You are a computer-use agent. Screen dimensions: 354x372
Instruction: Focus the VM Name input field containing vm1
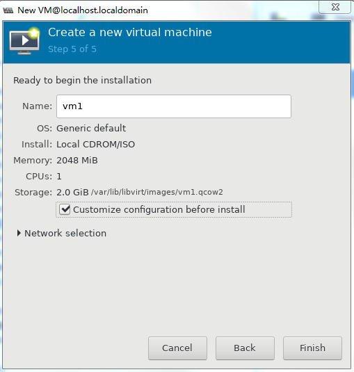pyautogui.click(x=174, y=106)
